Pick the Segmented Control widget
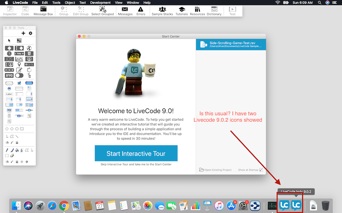This screenshot has height=213, width=342. point(9,70)
